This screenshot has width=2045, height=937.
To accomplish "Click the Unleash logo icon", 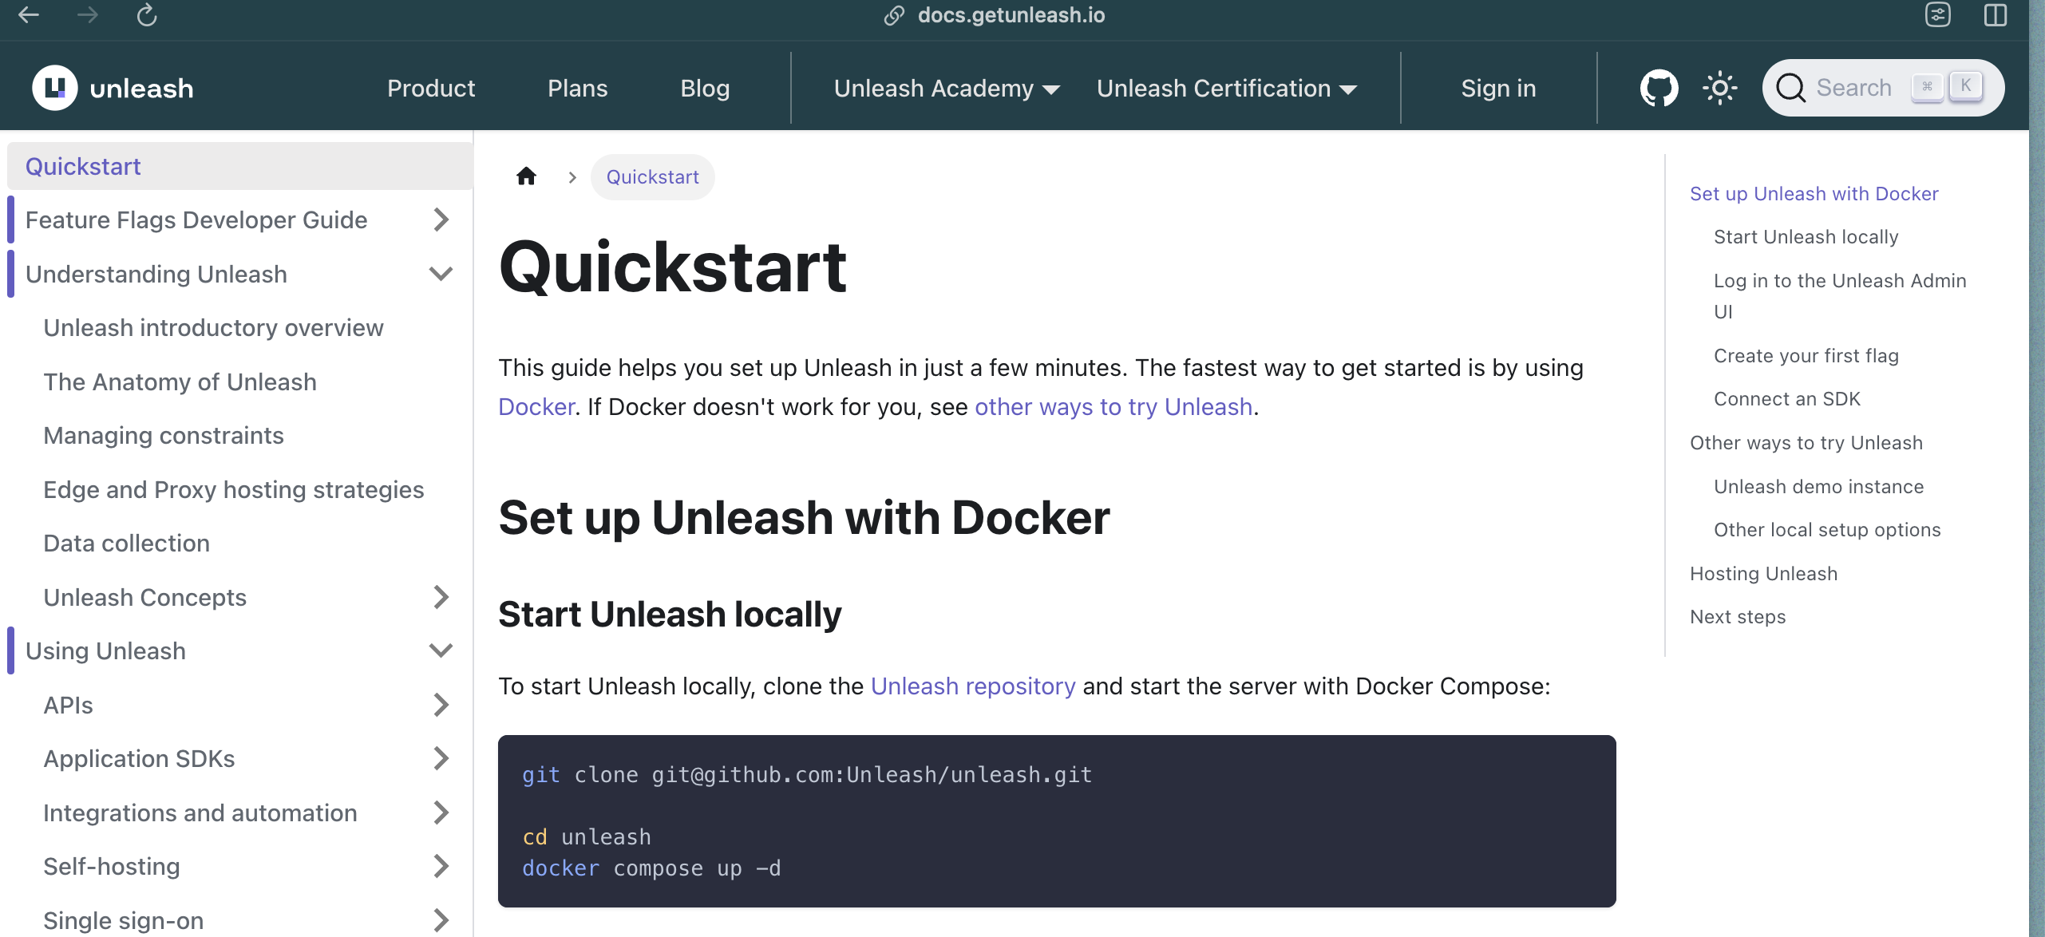I will click(54, 88).
